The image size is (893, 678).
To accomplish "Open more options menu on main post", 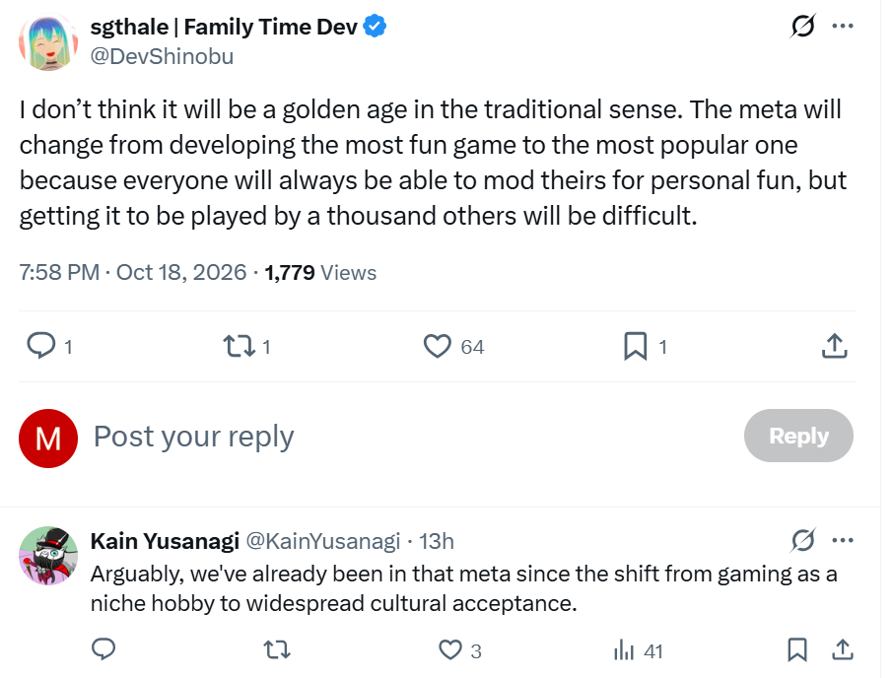I will 843,26.
